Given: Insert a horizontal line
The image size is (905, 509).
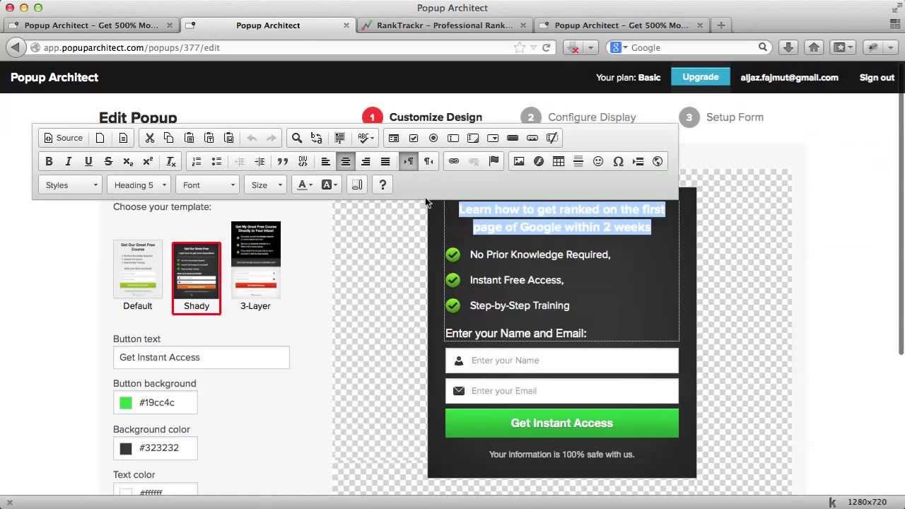Looking at the screenshot, I should pyautogui.click(x=578, y=161).
